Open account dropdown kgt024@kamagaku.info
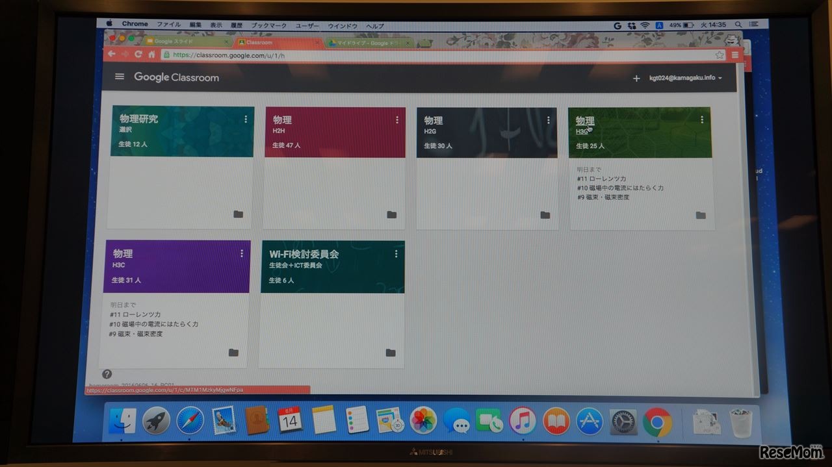The width and height of the screenshot is (832, 467). pos(686,78)
